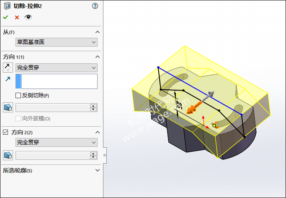
Task: Expand the 所选轮廓(S) section
Action: click(x=98, y=170)
